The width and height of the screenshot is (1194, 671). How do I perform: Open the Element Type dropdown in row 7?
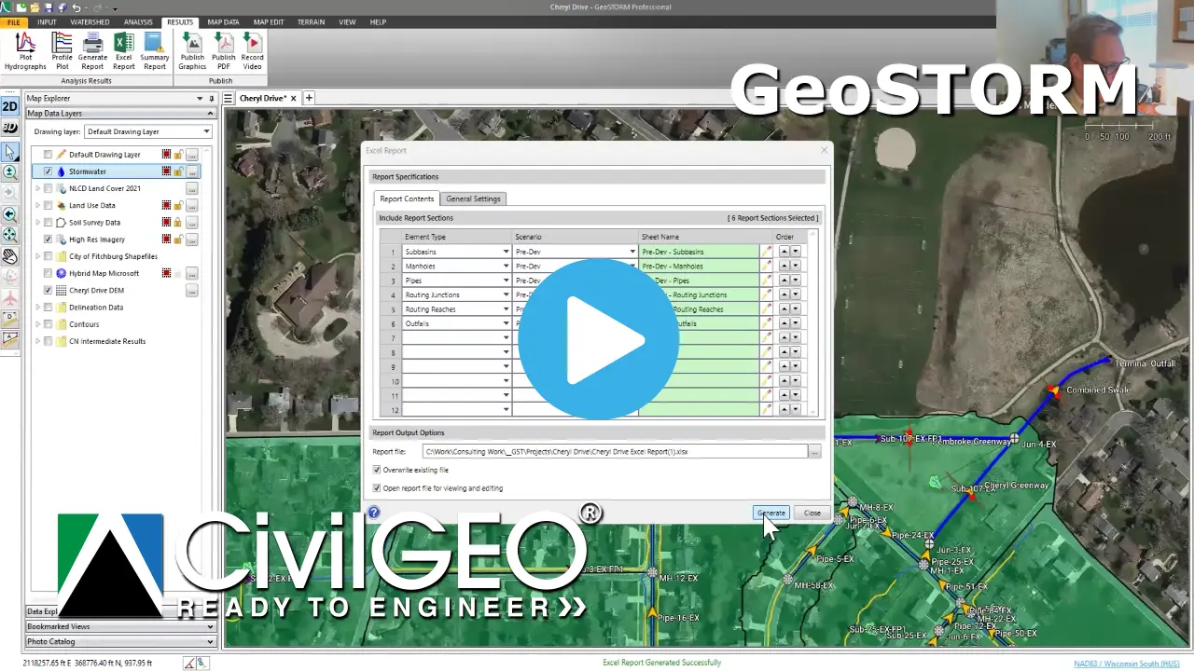click(x=505, y=337)
